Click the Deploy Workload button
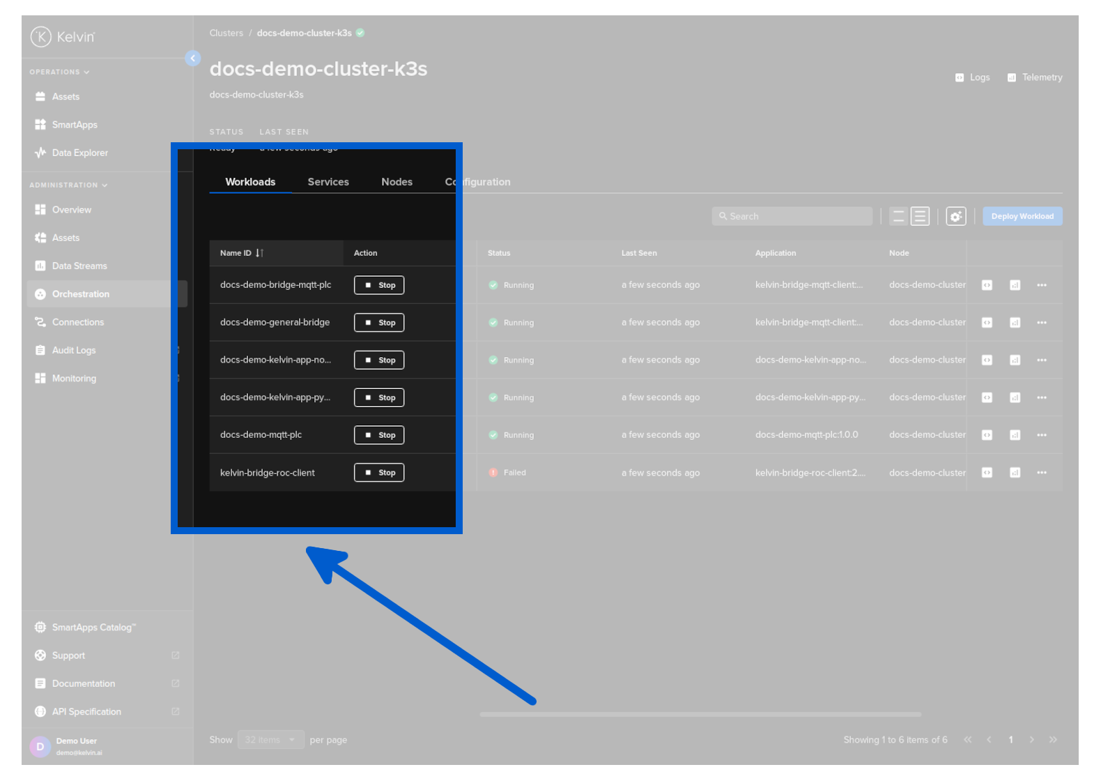The height and width of the screenshot is (781, 1101). point(1022,217)
